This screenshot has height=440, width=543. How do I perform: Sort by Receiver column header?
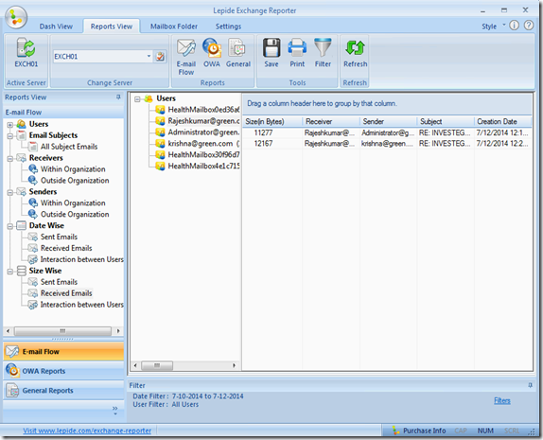(x=331, y=122)
